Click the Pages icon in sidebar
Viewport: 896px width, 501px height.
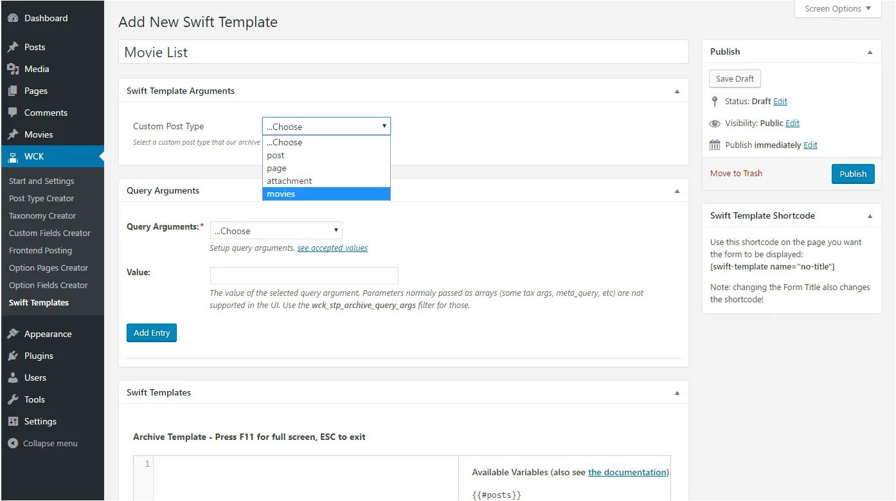pos(13,91)
